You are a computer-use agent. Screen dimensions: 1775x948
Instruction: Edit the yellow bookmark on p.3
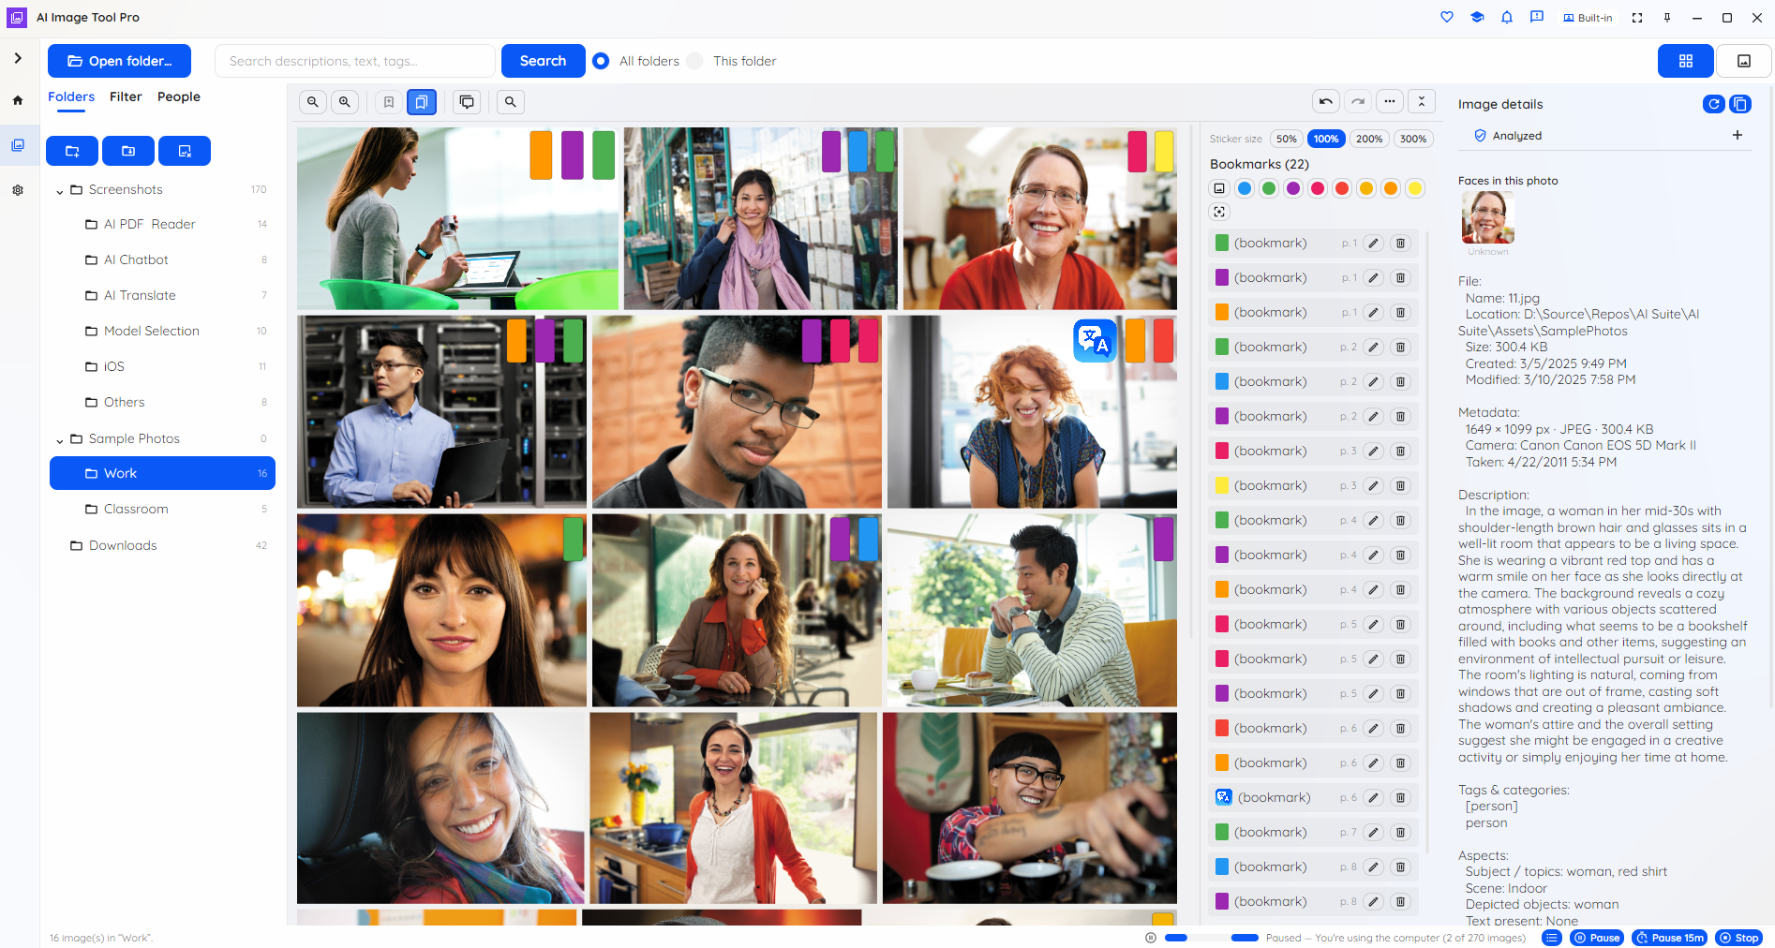1373,485
